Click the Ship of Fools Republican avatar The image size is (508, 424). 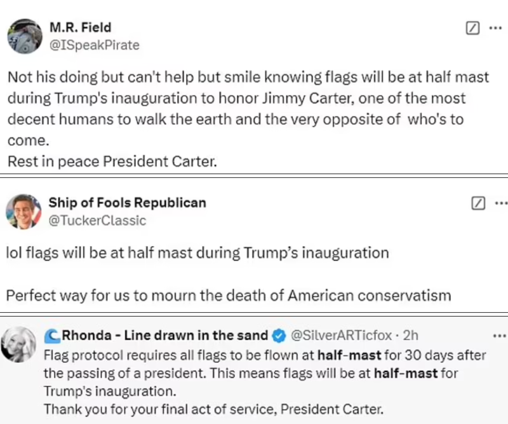coord(23,212)
